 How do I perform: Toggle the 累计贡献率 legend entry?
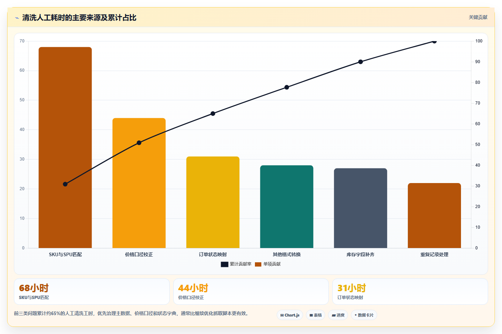(x=236, y=264)
